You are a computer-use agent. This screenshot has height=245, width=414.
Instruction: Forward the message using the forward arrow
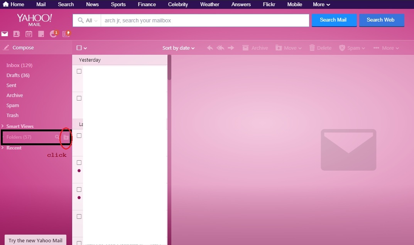pyautogui.click(x=231, y=48)
